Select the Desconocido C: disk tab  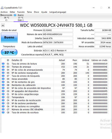pyautogui.click(x=6, y=18)
